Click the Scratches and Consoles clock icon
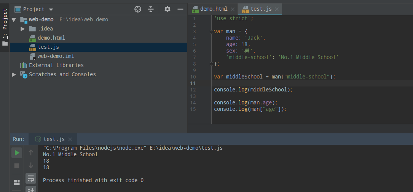This screenshot has height=192, width=413. [x=24, y=75]
